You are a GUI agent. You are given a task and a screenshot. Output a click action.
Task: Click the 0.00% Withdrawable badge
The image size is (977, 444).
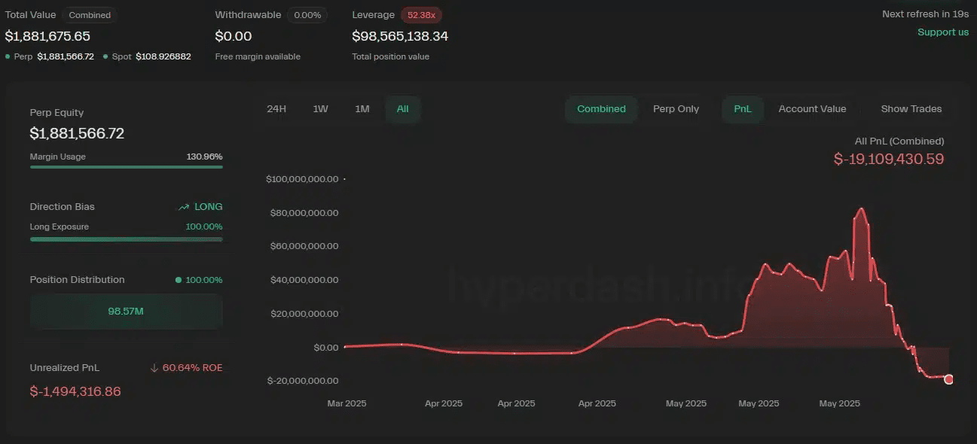[x=307, y=15]
